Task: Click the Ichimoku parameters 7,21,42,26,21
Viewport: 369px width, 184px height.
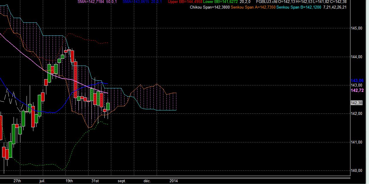Action: [x=335, y=7]
